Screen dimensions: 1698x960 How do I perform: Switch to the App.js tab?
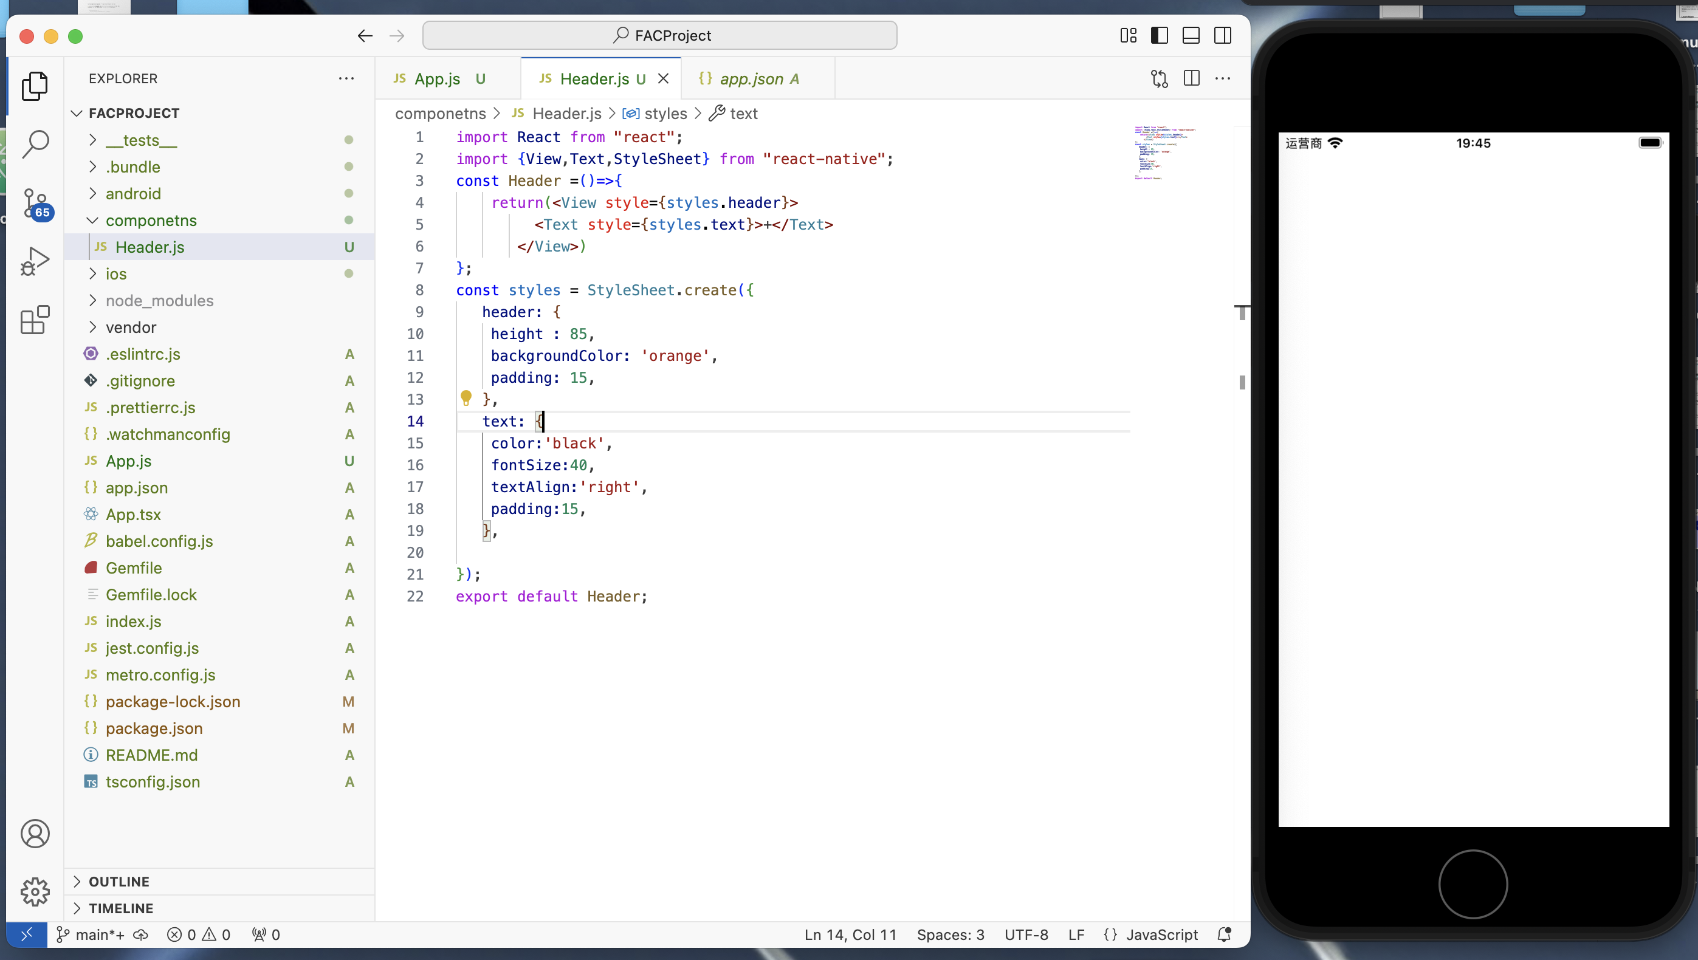(449, 78)
